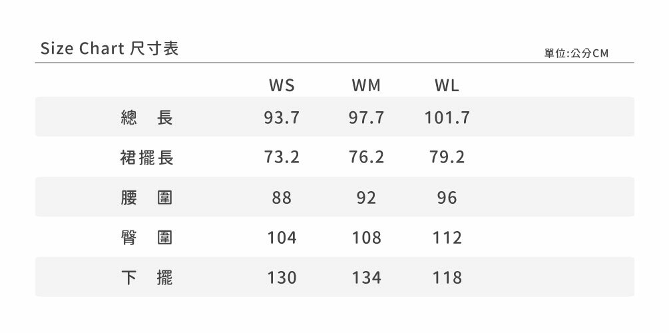Select the waist value 88
This screenshot has height=333, width=669.
(282, 198)
